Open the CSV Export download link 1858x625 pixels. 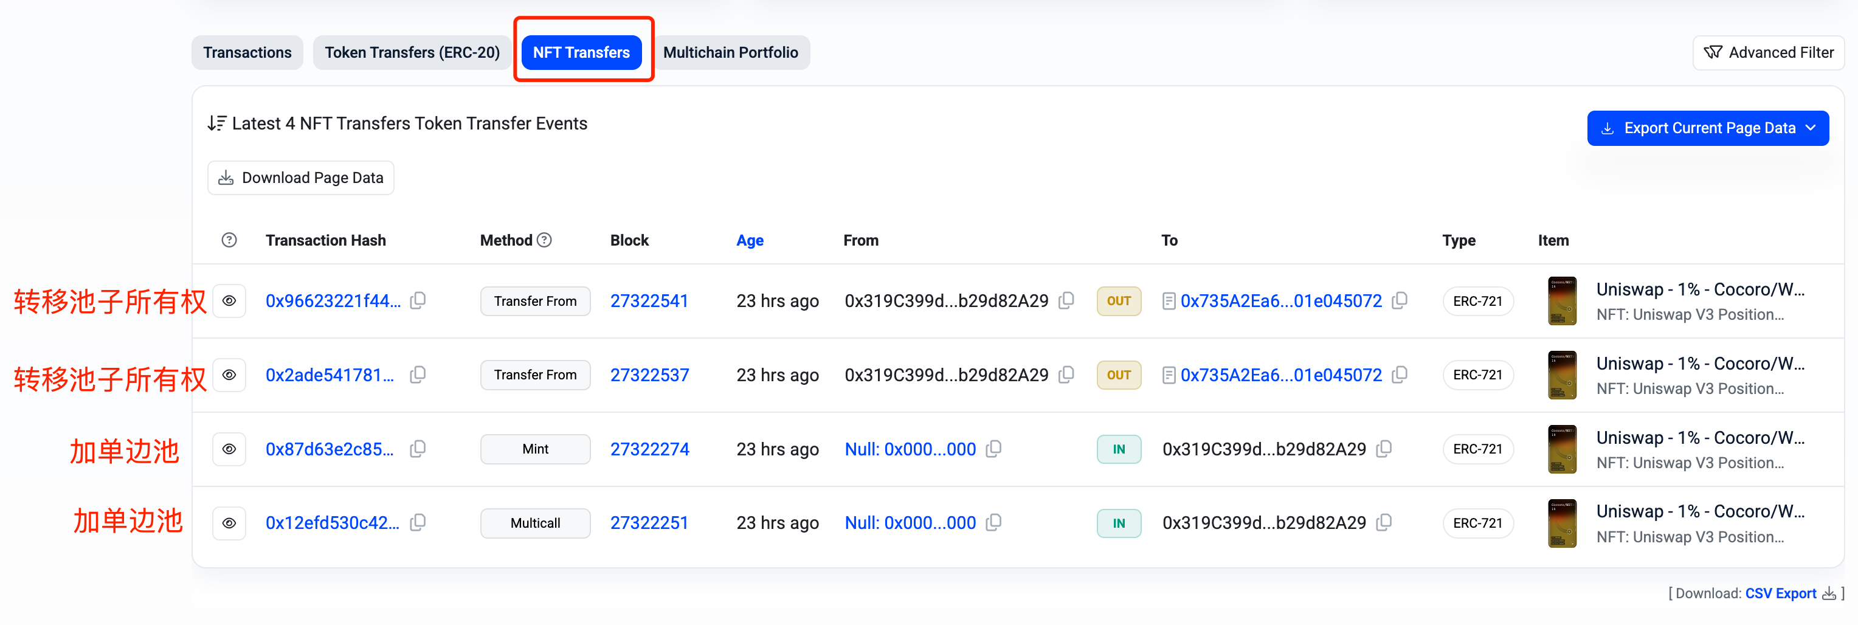pyautogui.click(x=1780, y=593)
